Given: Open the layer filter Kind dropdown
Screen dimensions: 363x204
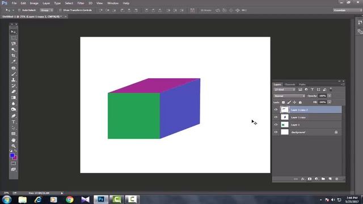Looking at the screenshot, I should 285,90.
